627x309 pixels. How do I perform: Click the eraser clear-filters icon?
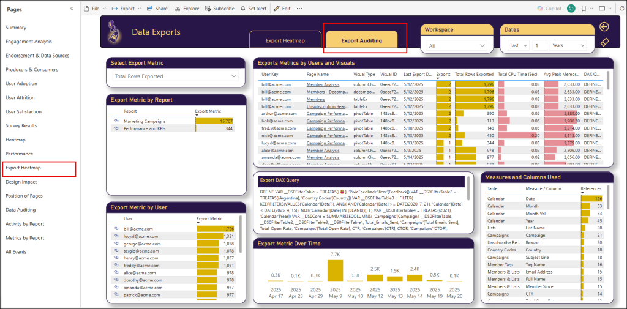click(x=604, y=42)
